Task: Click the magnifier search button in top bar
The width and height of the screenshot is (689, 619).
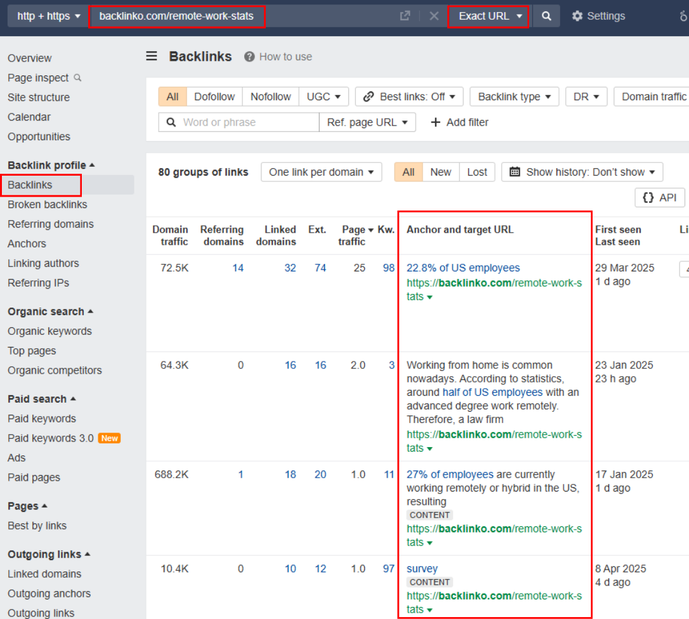Action: tap(546, 16)
